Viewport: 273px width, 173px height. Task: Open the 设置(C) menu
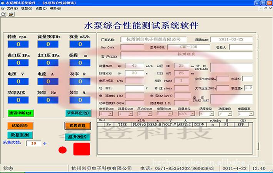[41, 8]
